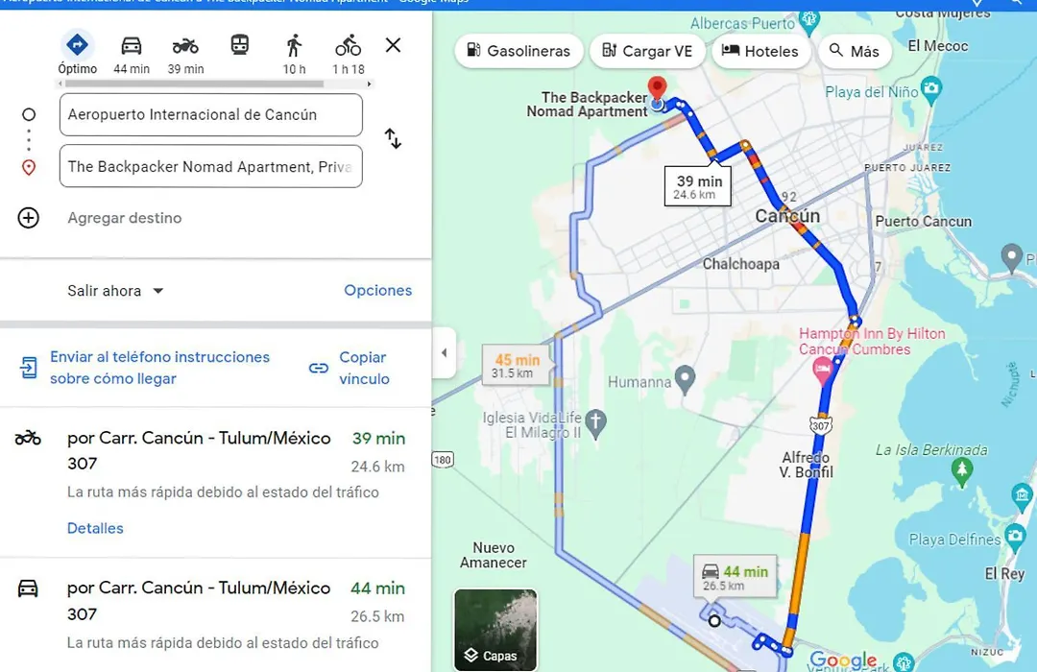Add a stop using the plus circle icon
The width and height of the screenshot is (1037, 672).
pos(29,218)
